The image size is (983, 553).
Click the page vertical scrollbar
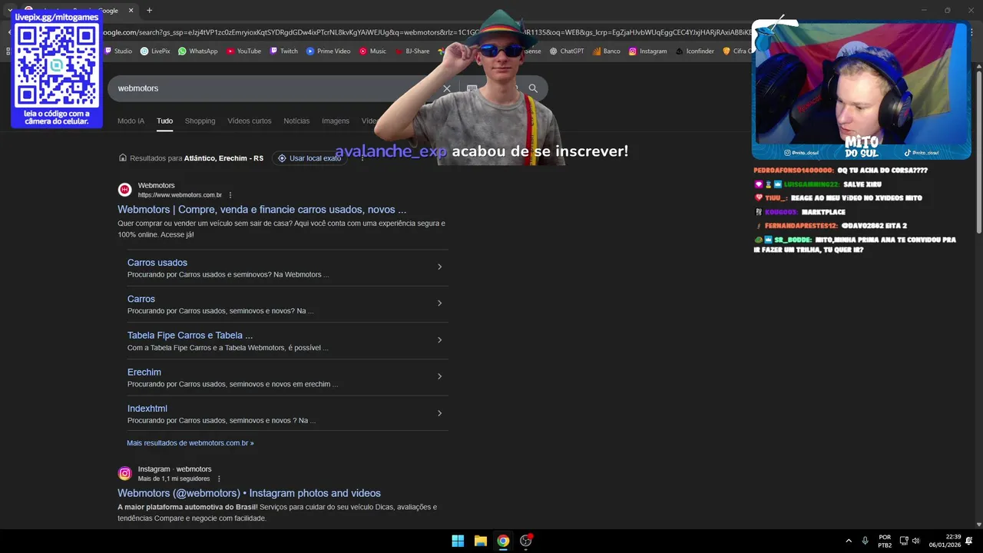tap(978, 151)
